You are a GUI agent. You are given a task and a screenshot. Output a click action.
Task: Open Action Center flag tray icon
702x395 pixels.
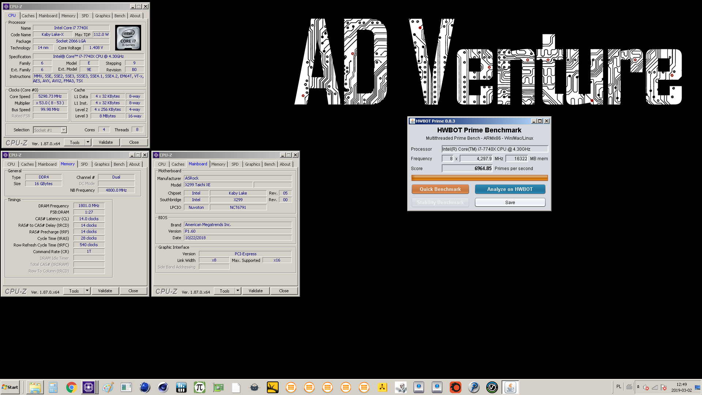coord(664,387)
